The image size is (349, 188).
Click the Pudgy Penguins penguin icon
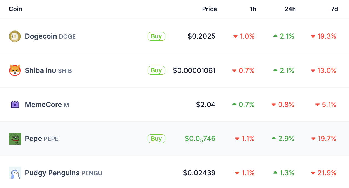tap(15, 173)
